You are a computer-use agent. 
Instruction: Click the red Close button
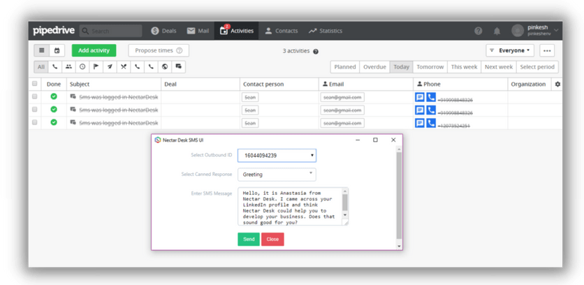tap(272, 239)
